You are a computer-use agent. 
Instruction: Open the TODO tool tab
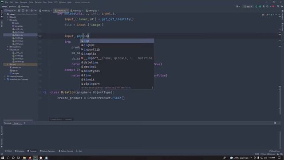pyautogui.click(x=8, y=151)
